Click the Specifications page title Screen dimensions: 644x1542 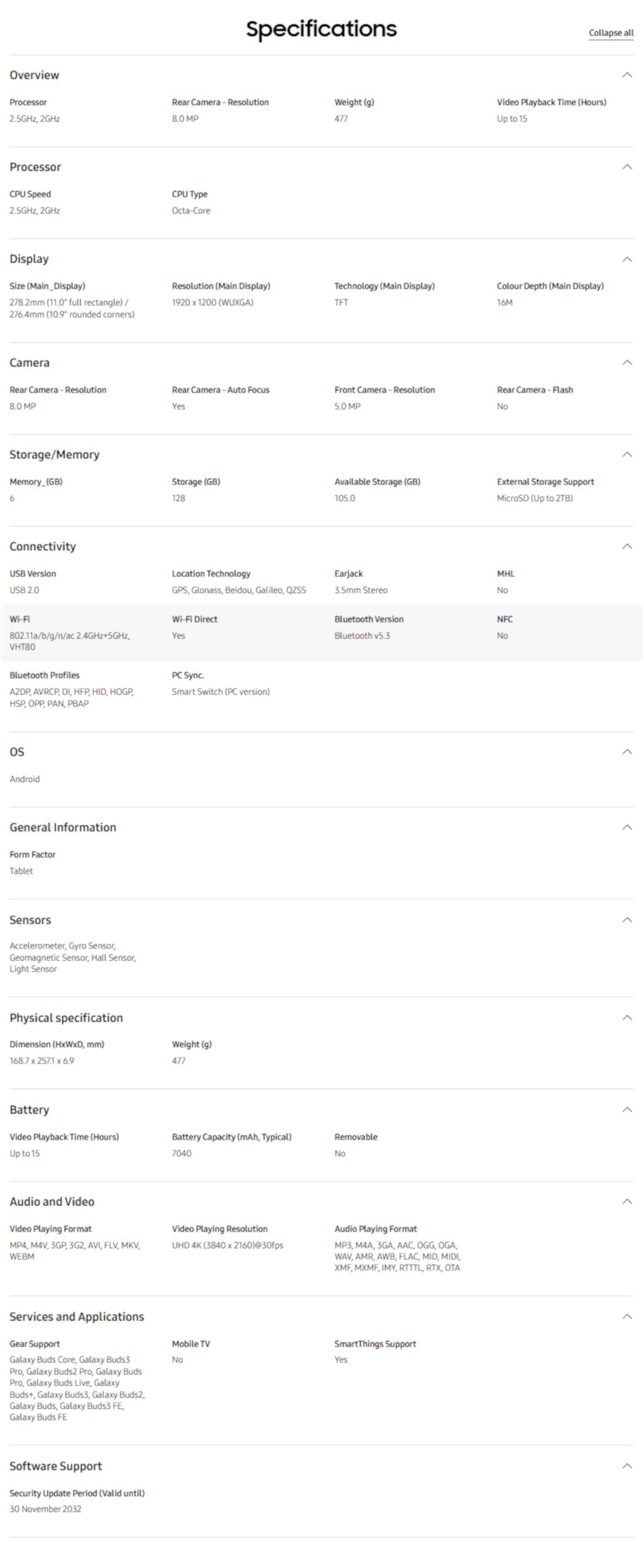[x=321, y=28]
